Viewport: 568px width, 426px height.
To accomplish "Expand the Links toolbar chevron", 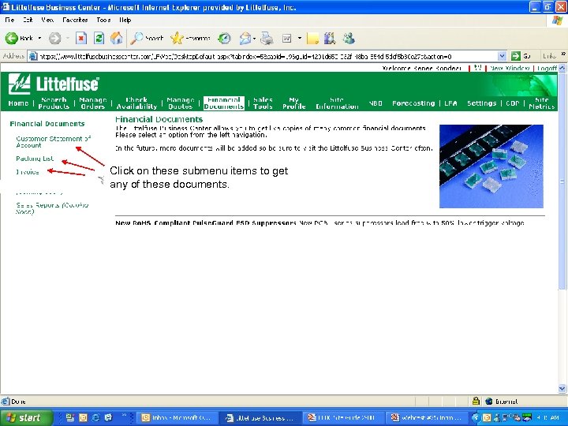I will coord(563,54).
